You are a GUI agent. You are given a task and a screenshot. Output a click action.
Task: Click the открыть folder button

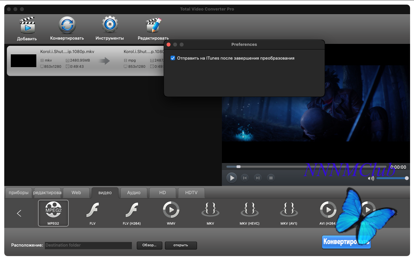click(x=181, y=245)
